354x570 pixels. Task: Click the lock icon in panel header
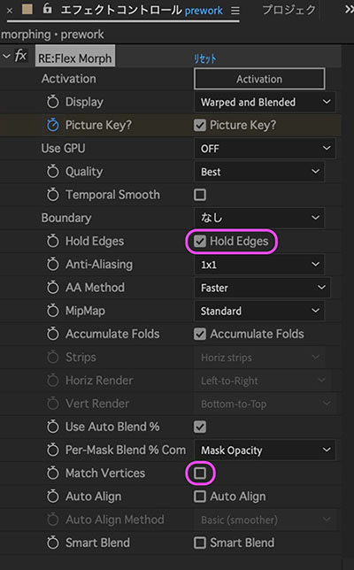point(47,8)
